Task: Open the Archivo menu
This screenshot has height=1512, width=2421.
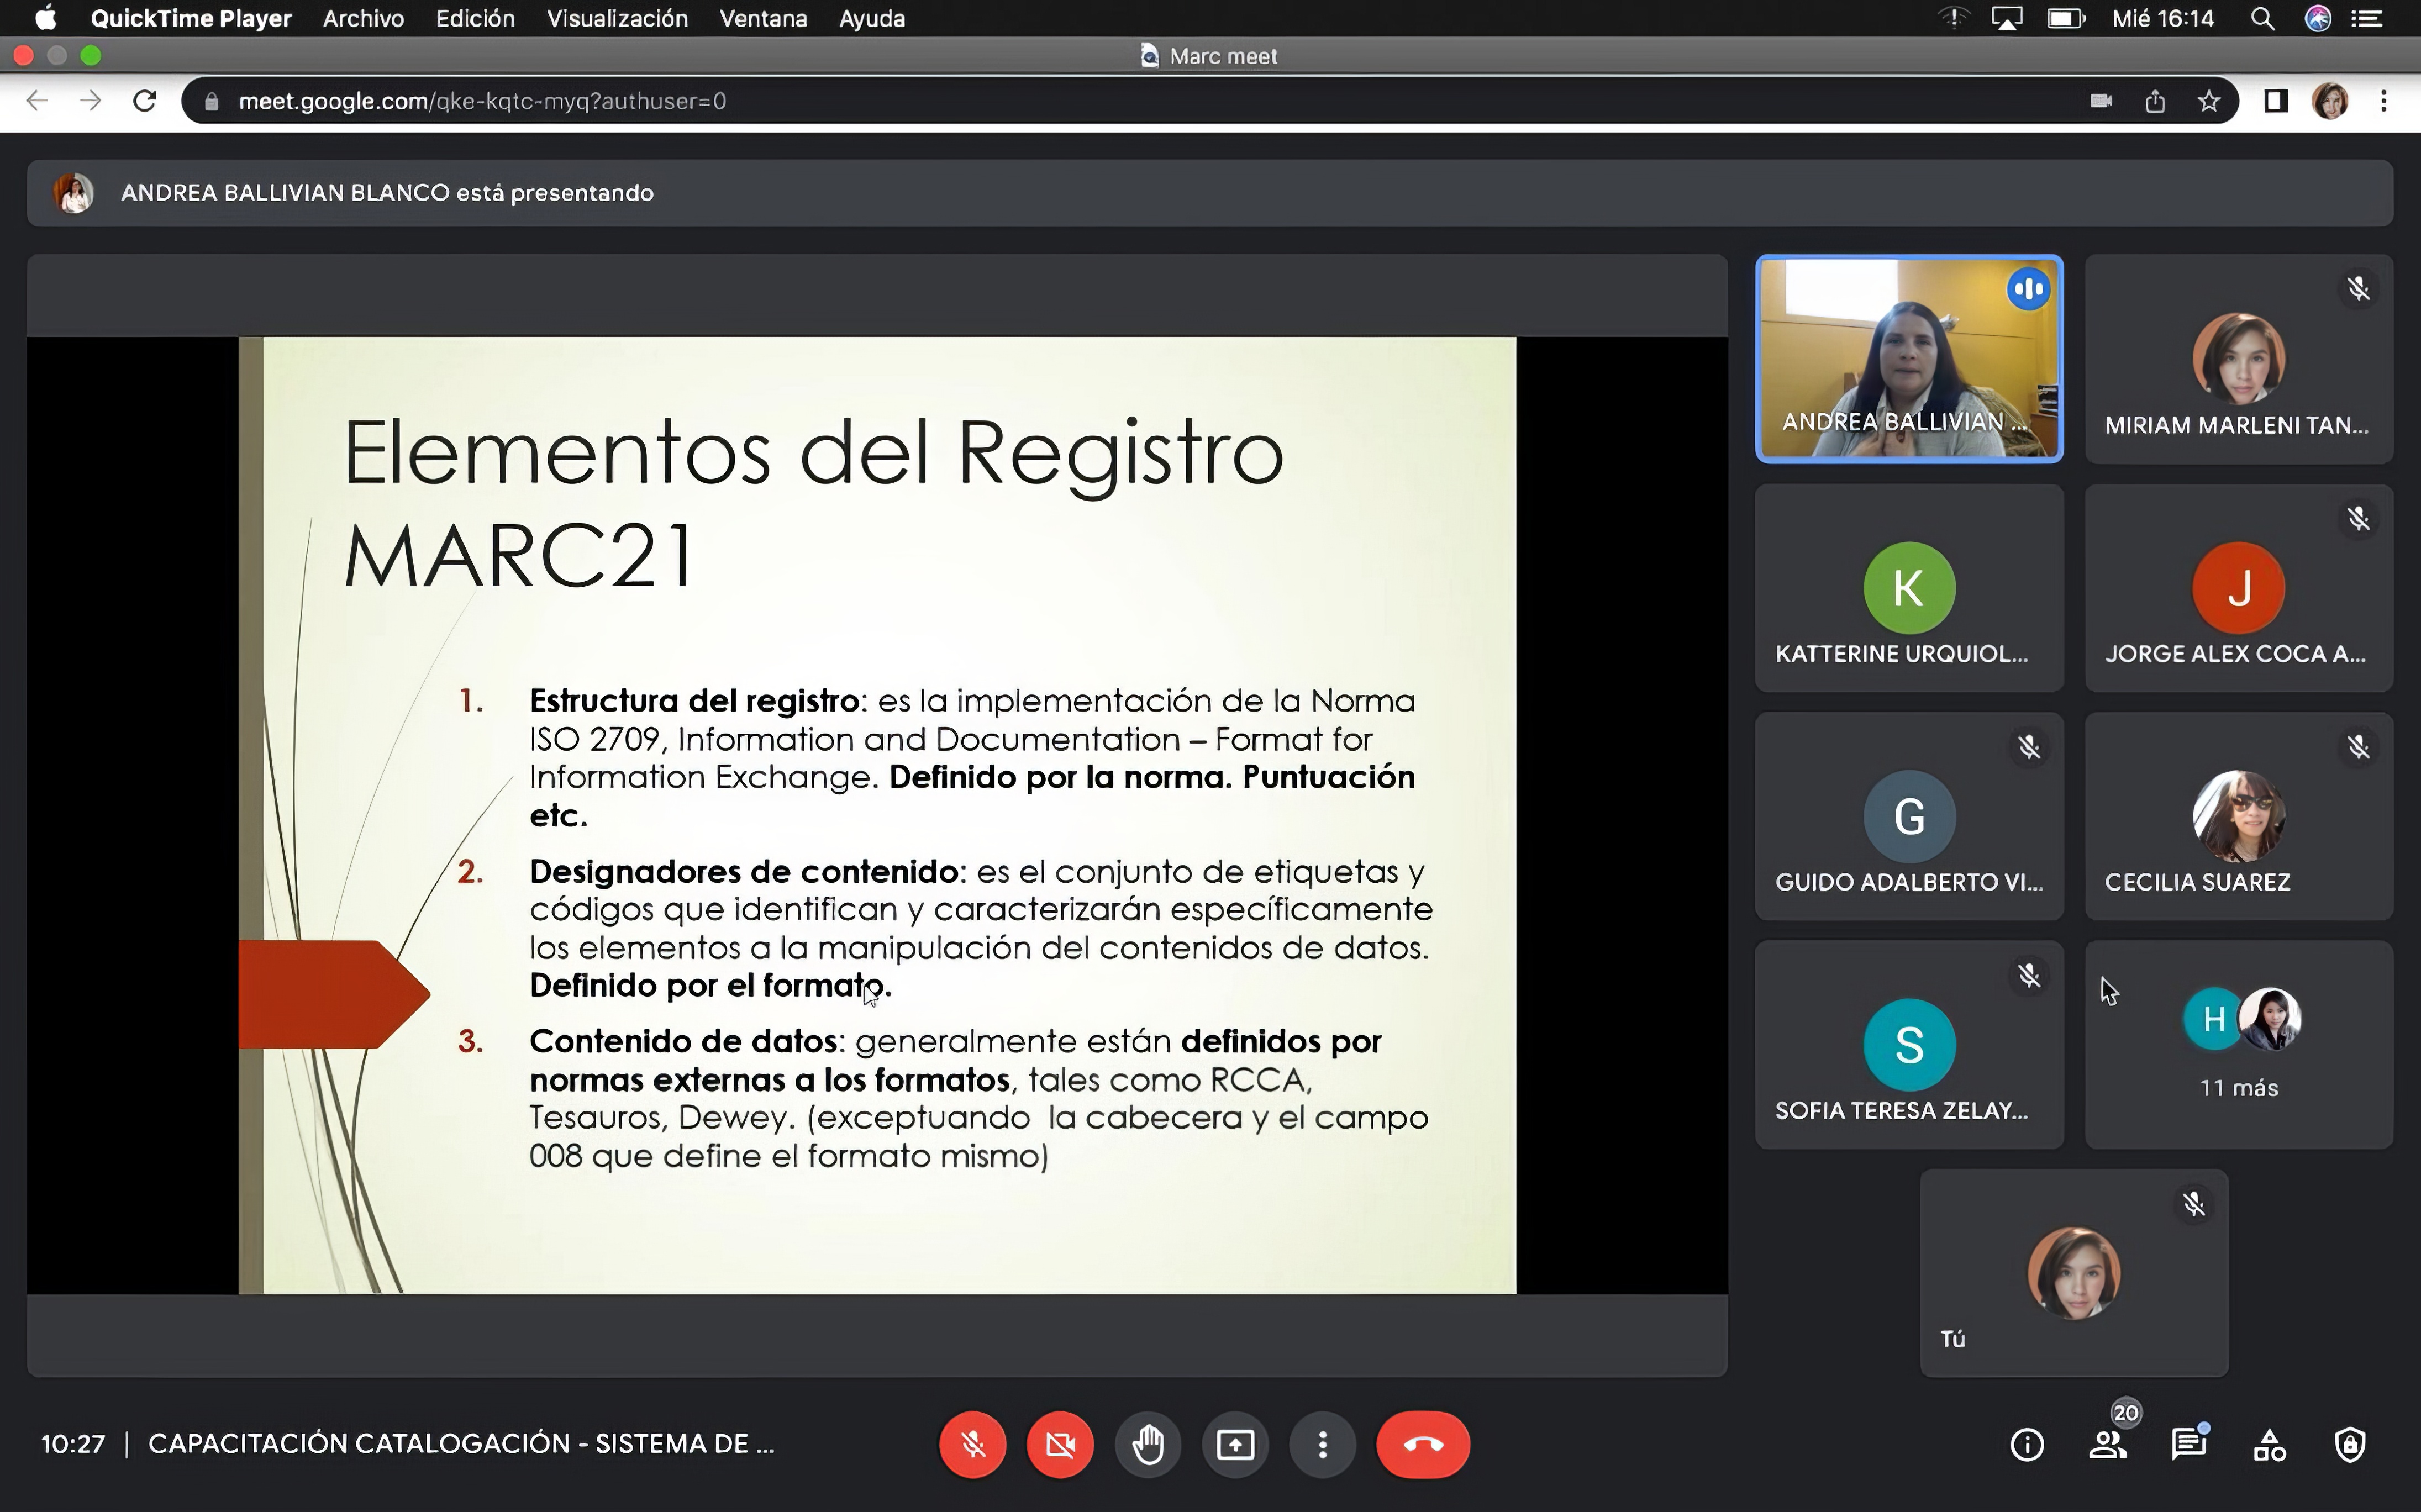Action: click(x=363, y=18)
